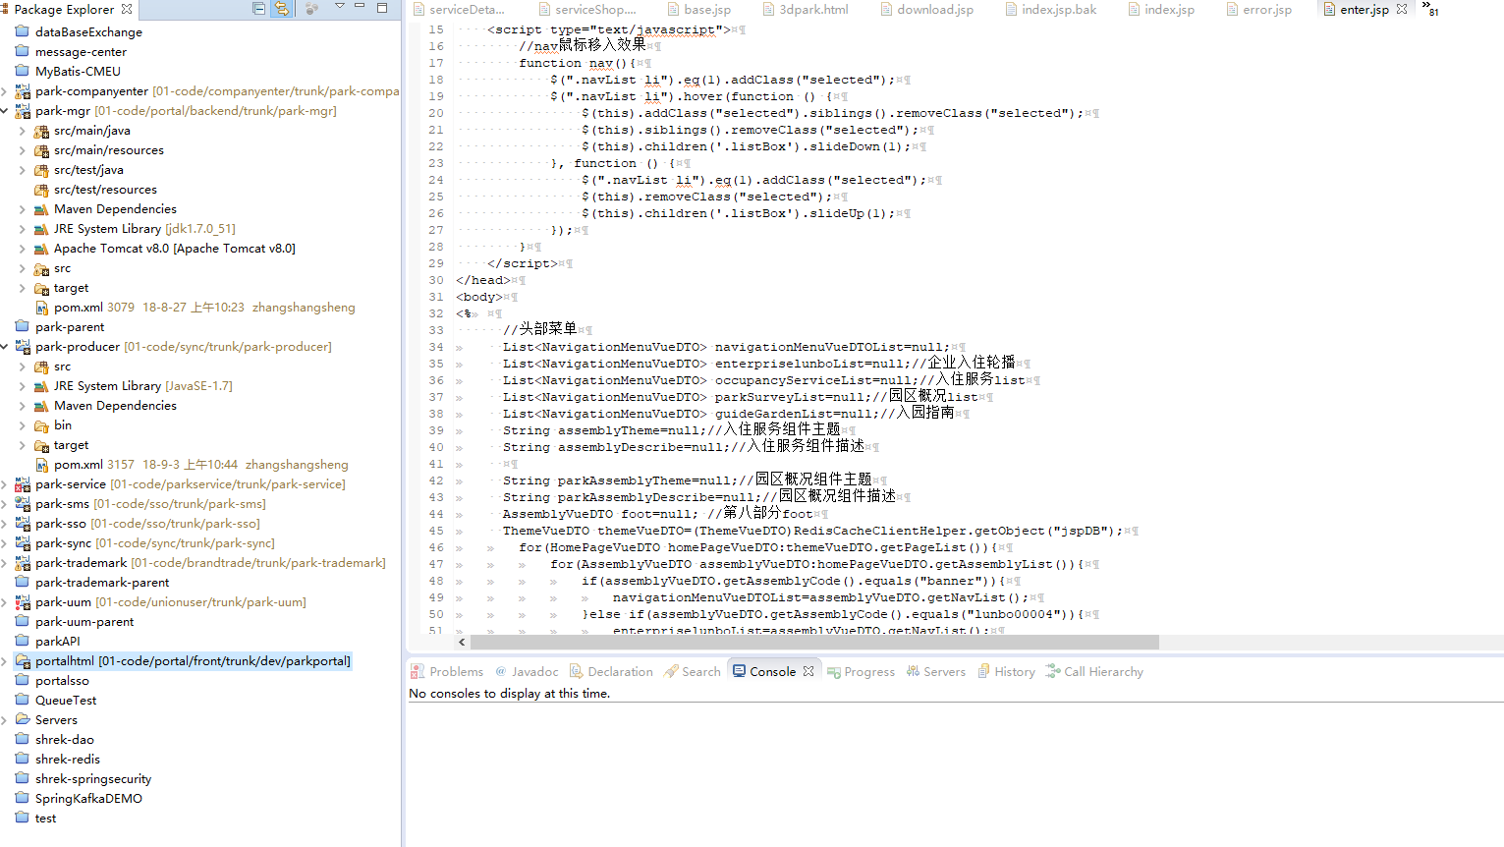Click the dataBaseExchange project folder icon
This screenshot has width=1504, height=847.
pyautogui.click(x=23, y=31)
